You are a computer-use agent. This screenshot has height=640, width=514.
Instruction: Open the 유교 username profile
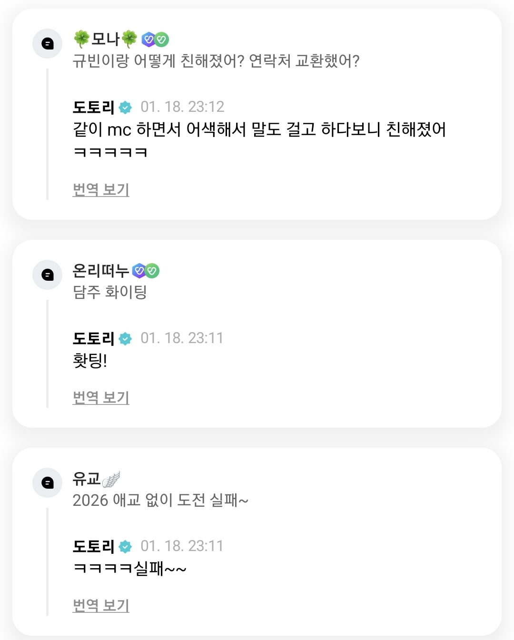point(86,479)
